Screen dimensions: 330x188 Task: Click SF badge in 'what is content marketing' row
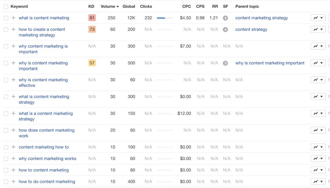(225, 18)
